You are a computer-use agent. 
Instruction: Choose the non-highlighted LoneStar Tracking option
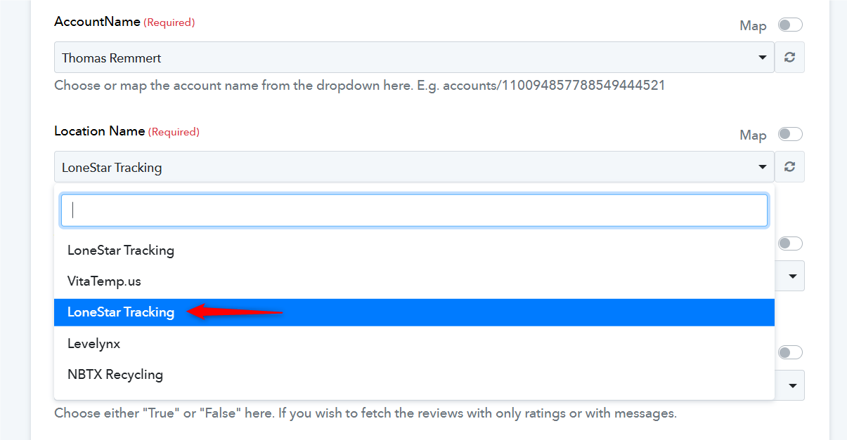tap(414, 250)
